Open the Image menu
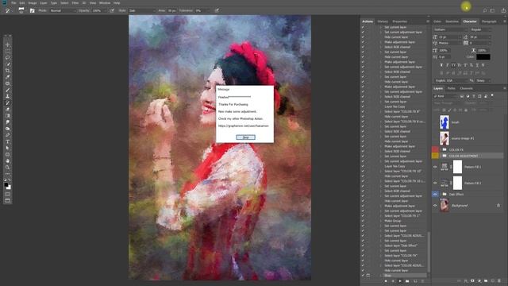Image resolution: width=508 pixels, height=286 pixels. point(32,3)
